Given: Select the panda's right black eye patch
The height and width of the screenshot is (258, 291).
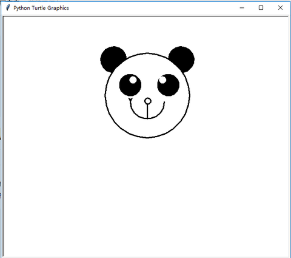Looking at the screenshot, I should tap(169, 85).
